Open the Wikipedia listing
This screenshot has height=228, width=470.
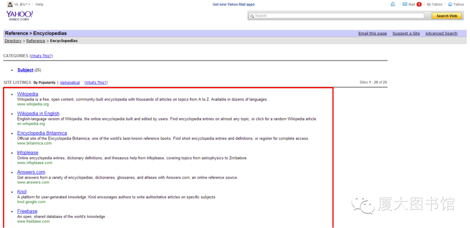pyautogui.click(x=28, y=94)
